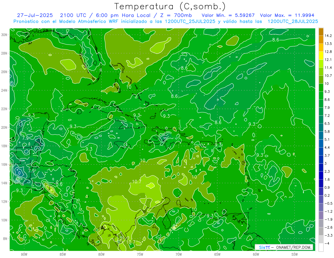
Task: Click the yellow swatch between 12.1 and 12.8
Action: coord(321,56)
